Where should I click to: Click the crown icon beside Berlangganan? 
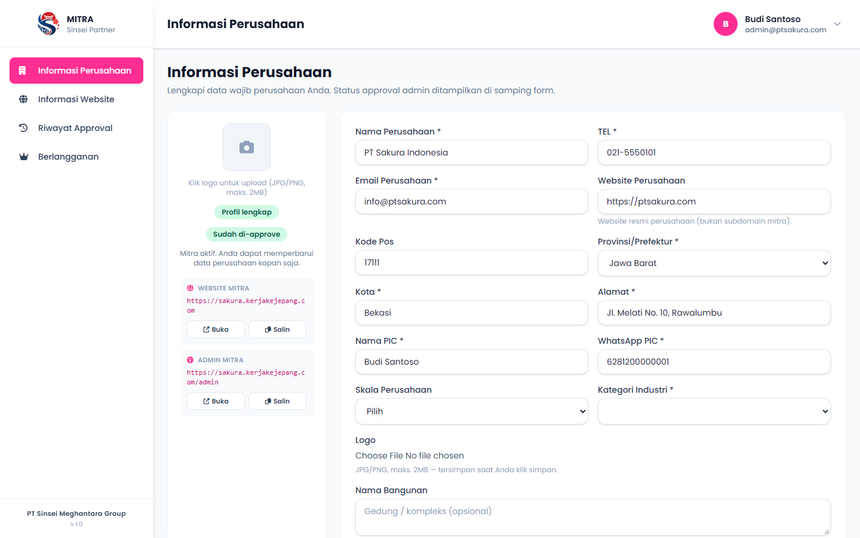pos(23,157)
